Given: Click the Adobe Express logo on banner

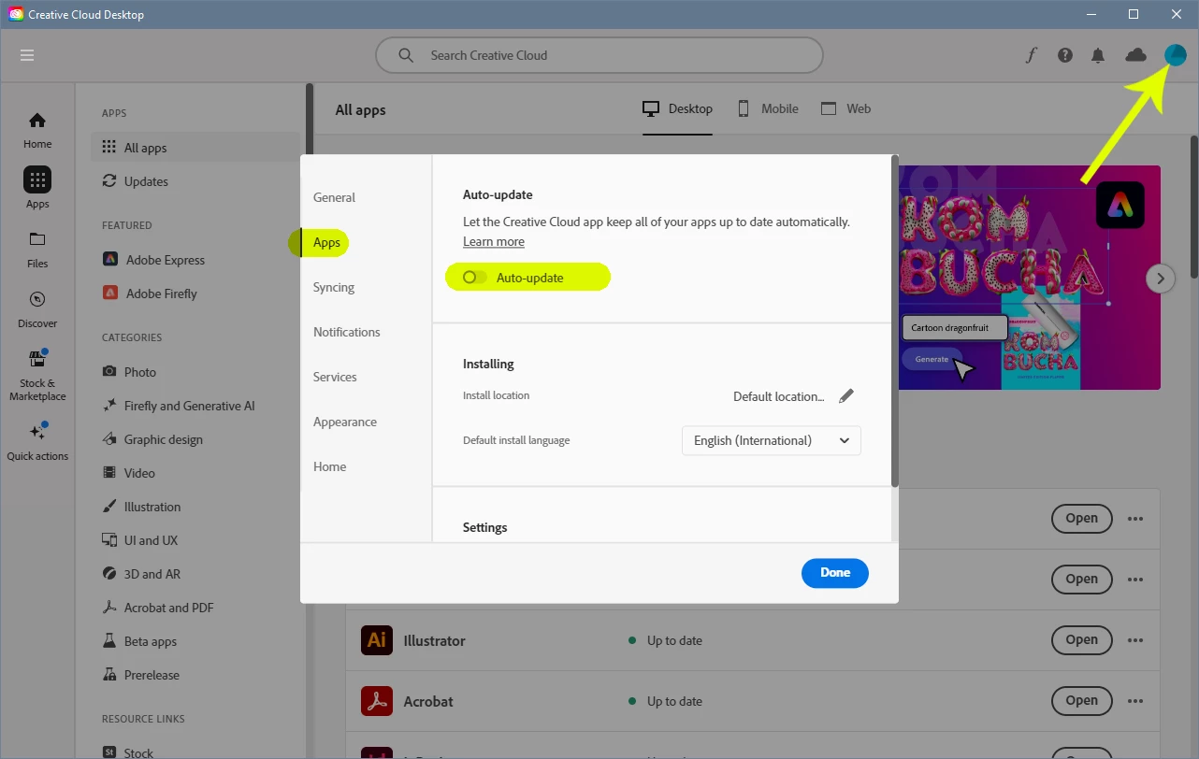Looking at the screenshot, I should click(x=1120, y=205).
